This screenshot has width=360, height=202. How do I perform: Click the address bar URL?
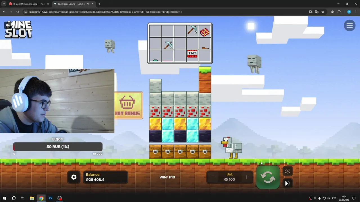(105, 12)
